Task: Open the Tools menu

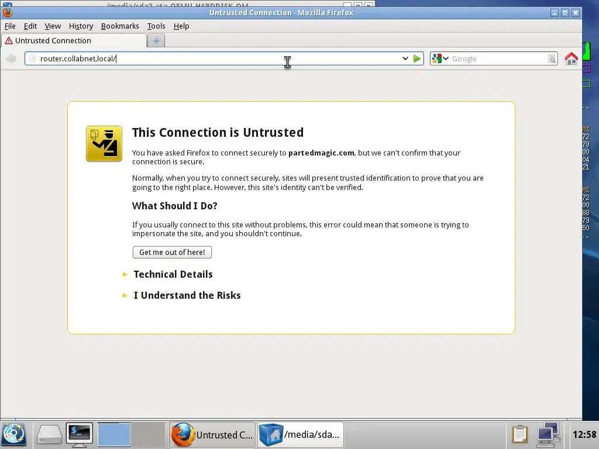Action: (156, 26)
